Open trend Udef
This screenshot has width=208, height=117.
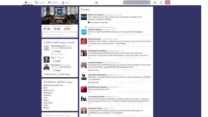click(x=45, y=98)
